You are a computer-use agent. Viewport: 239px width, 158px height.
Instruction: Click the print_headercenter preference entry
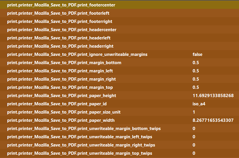[x=62, y=30]
